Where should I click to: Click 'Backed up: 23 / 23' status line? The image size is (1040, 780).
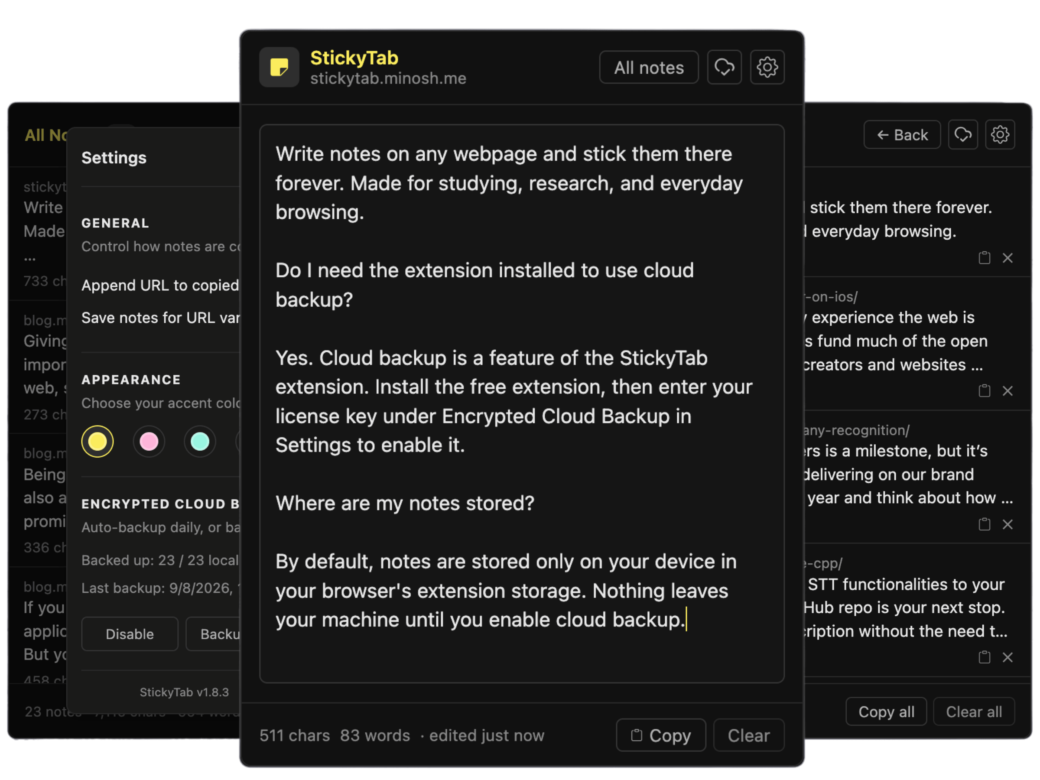tap(160, 560)
